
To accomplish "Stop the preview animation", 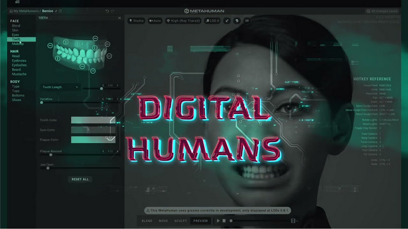I will pyautogui.click(x=224, y=221).
